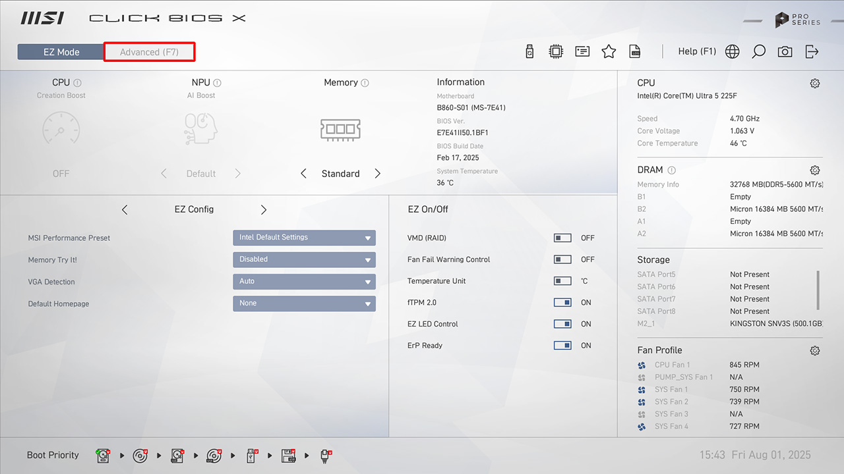
Task: Toggle Fan Fail Warning Control switch
Action: [x=562, y=259]
